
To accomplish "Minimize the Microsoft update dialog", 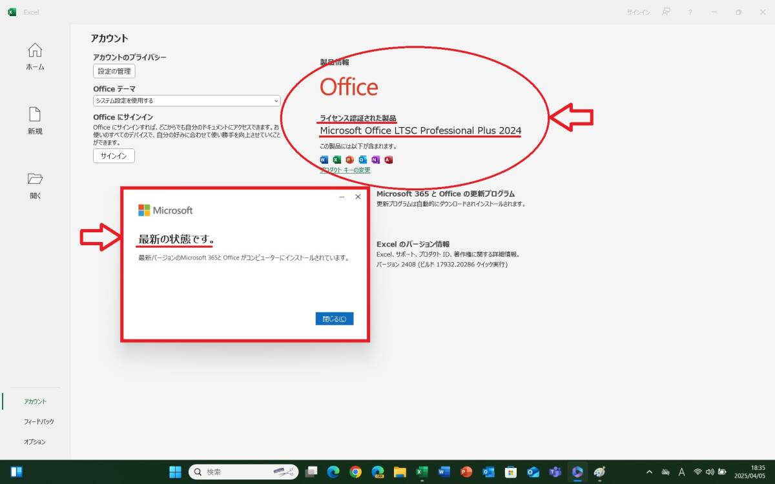I will click(x=342, y=197).
